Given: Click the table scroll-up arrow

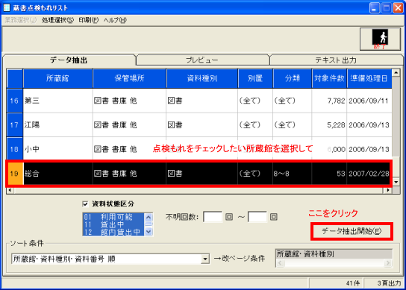Looking at the screenshot, I should click(x=396, y=73).
